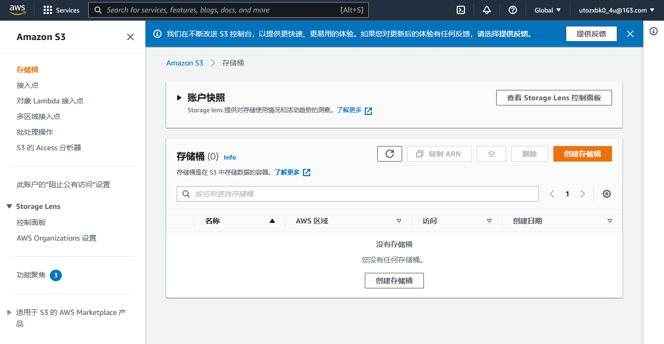Click the 删除 button
The image size is (664, 344).
(529, 154)
